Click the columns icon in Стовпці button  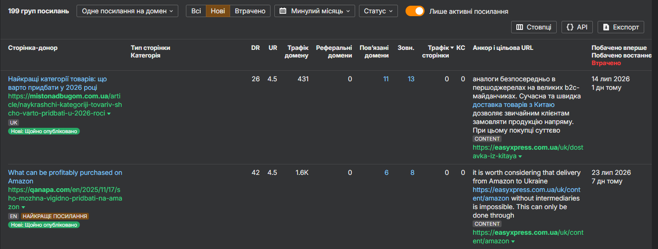520,28
